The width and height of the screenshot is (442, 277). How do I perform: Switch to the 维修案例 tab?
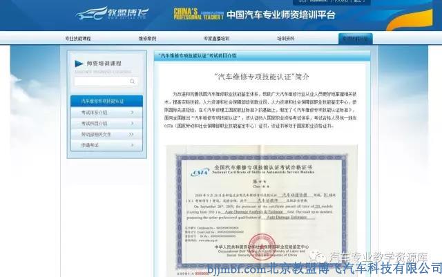[147, 39]
